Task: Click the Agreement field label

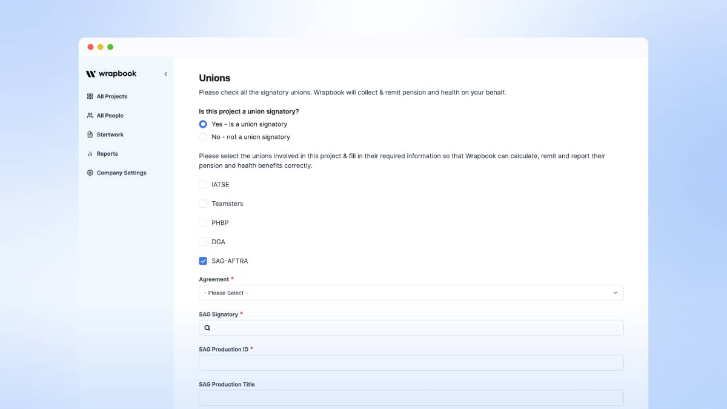Action: pyautogui.click(x=214, y=279)
